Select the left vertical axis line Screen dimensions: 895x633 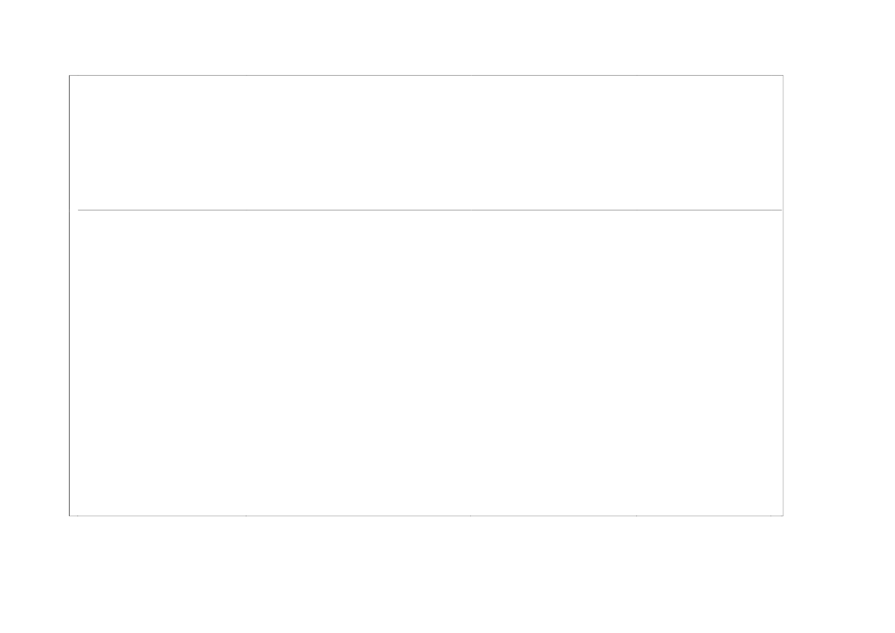point(70,295)
